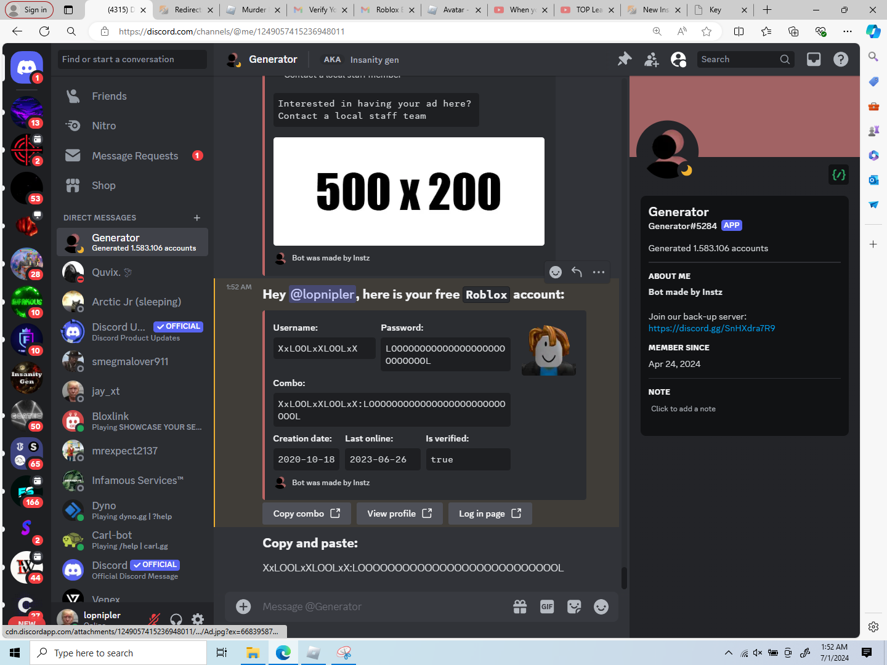Show hidden system tray icons
Screen dimensions: 887x665
729,653
